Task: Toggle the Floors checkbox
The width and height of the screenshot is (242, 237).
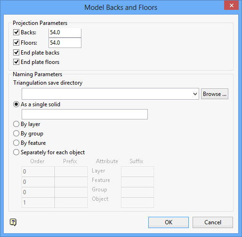Action: tap(16, 43)
